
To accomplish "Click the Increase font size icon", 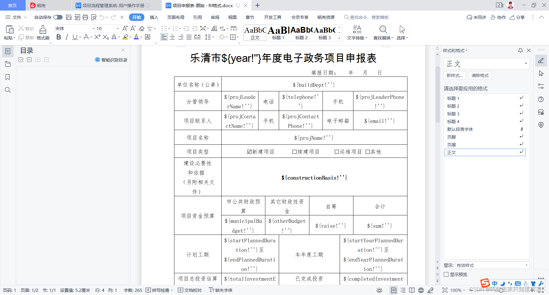I will click(125, 28).
